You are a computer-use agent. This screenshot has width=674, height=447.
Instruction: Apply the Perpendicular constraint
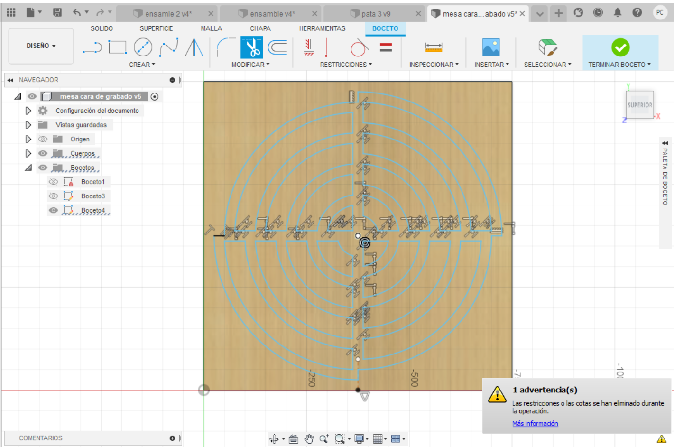pyautogui.click(x=334, y=47)
